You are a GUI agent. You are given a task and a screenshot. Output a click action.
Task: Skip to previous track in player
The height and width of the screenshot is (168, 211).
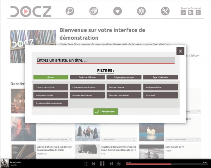click(x=93, y=164)
